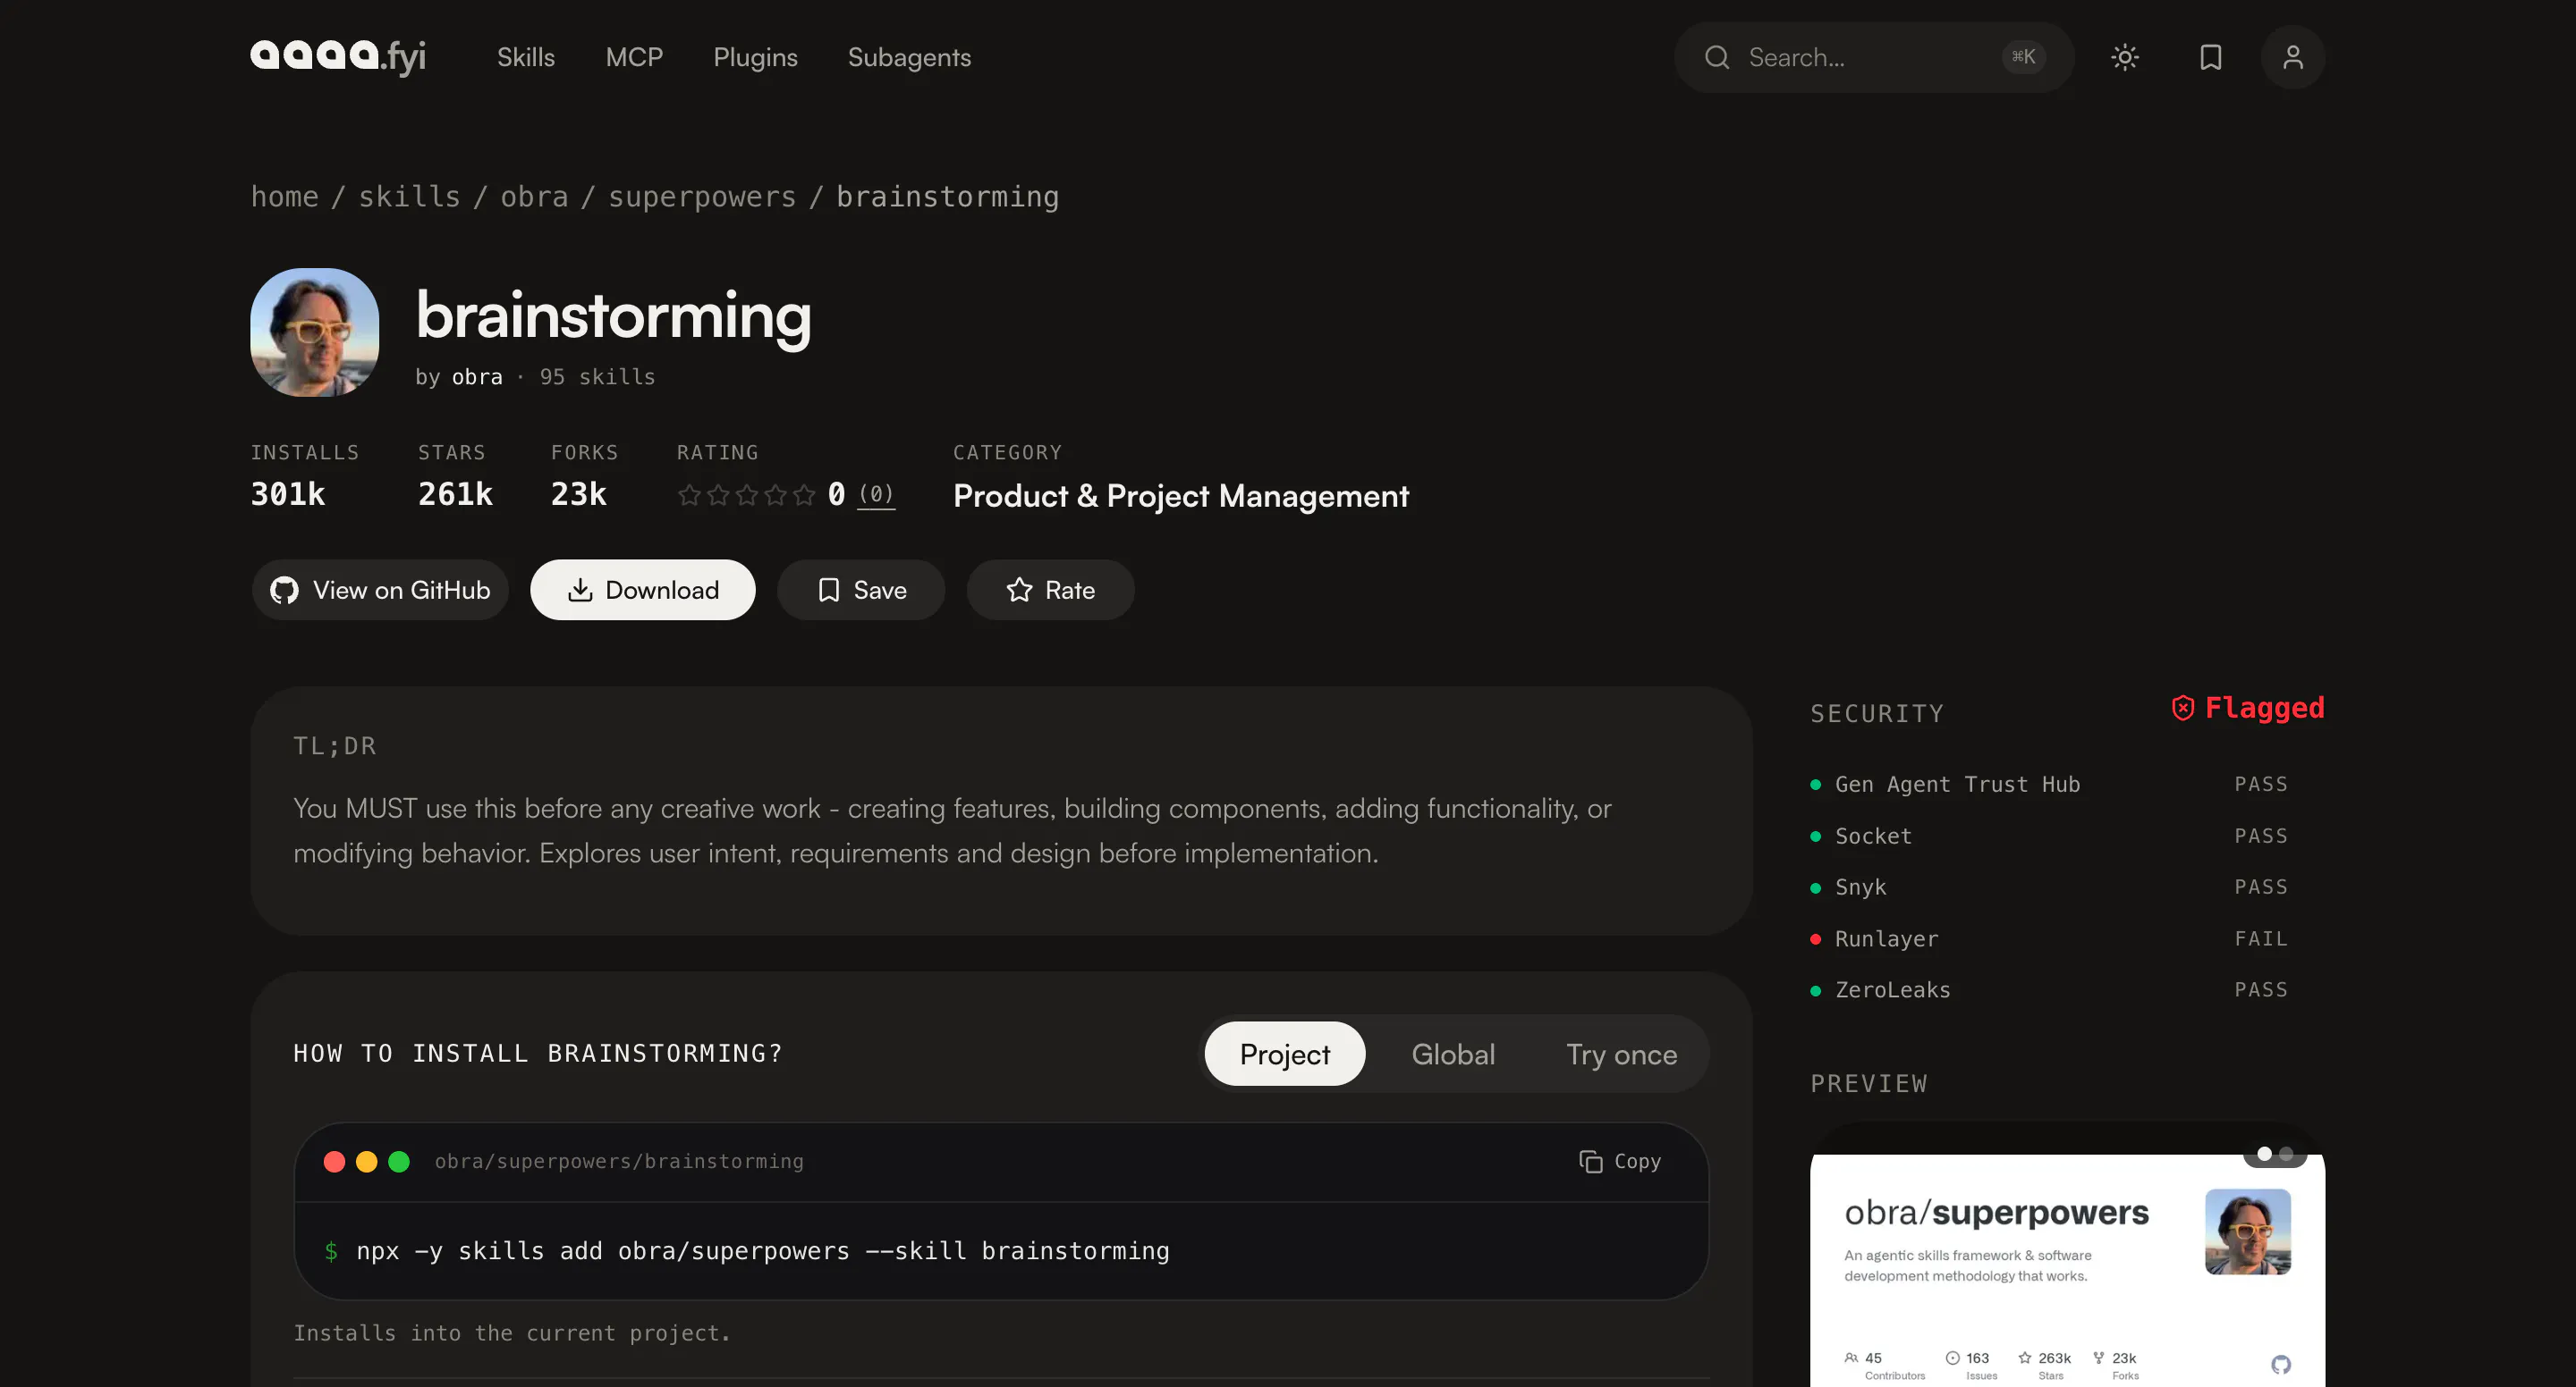Click the 261k stars value
The width and height of the screenshot is (2576, 1387).
455,493
